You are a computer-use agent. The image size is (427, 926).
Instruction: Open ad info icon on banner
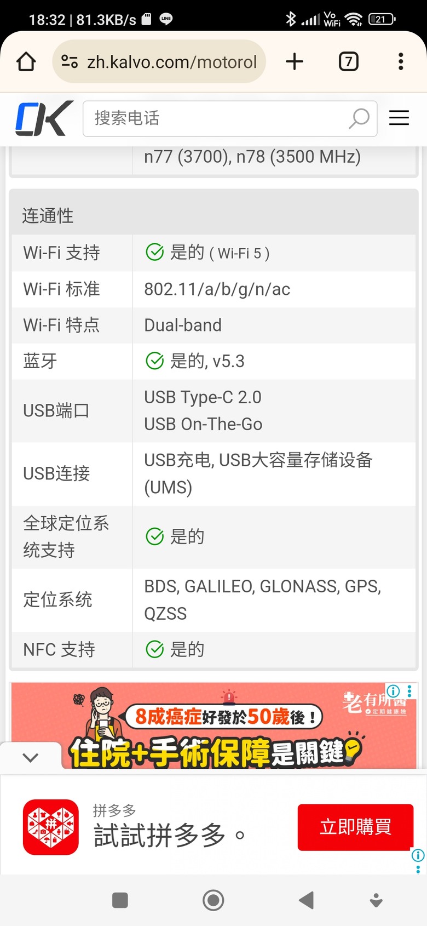394,691
